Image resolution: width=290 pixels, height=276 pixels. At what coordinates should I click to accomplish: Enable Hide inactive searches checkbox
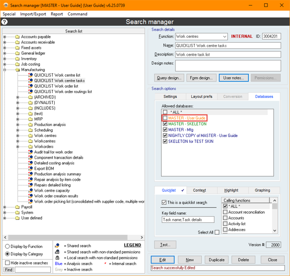click(7, 263)
